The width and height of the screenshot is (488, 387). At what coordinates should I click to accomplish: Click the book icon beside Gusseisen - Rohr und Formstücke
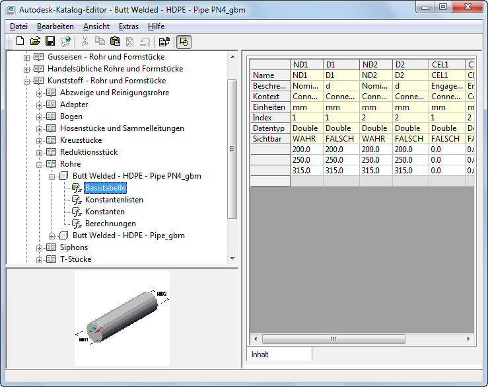pyautogui.click(x=38, y=57)
